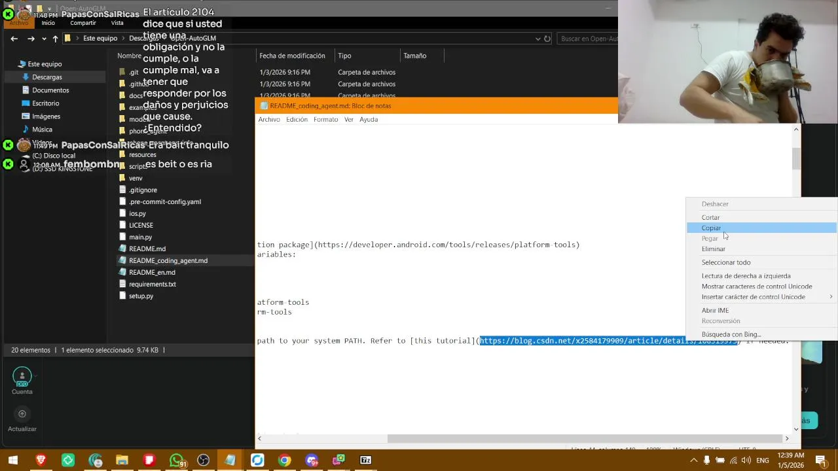838x471 pixels.
Task: Select Imágenes in navigation pane
Action: 46,116
